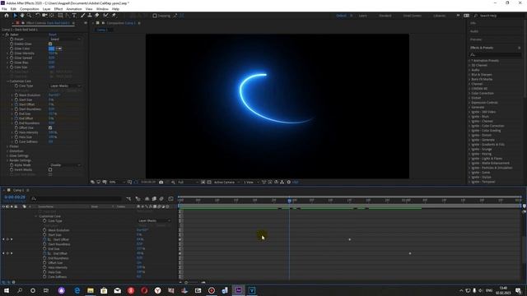Open the Preview panel header
The height and width of the screenshot is (296, 527).
(476, 39)
